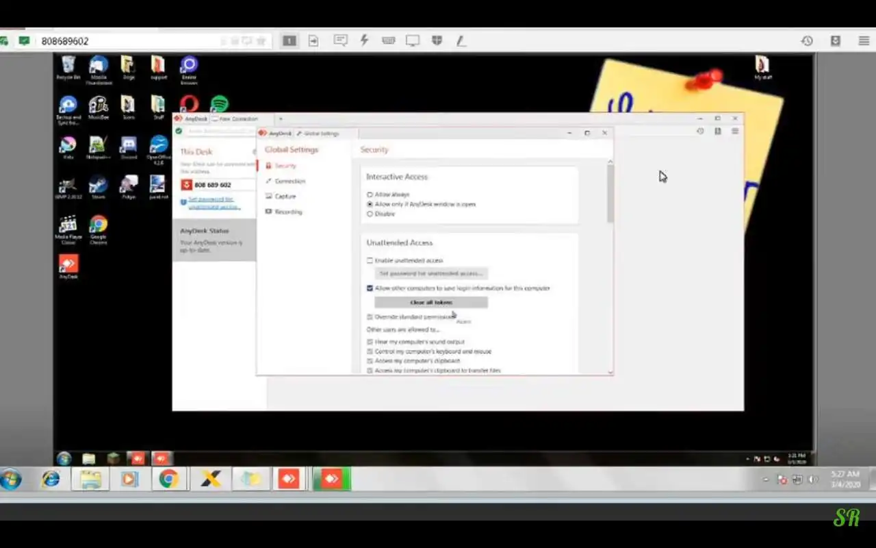This screenshot has width=876, height=548.
Task: Click the address book download icon at top right
Action: 836,40
